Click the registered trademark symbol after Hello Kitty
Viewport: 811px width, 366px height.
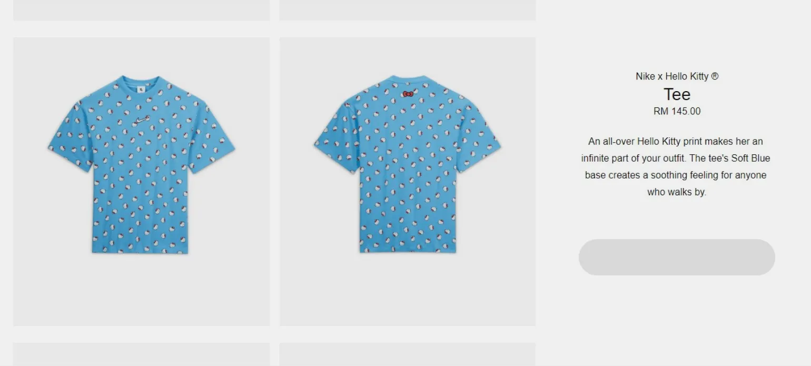(x=715, y=76)
